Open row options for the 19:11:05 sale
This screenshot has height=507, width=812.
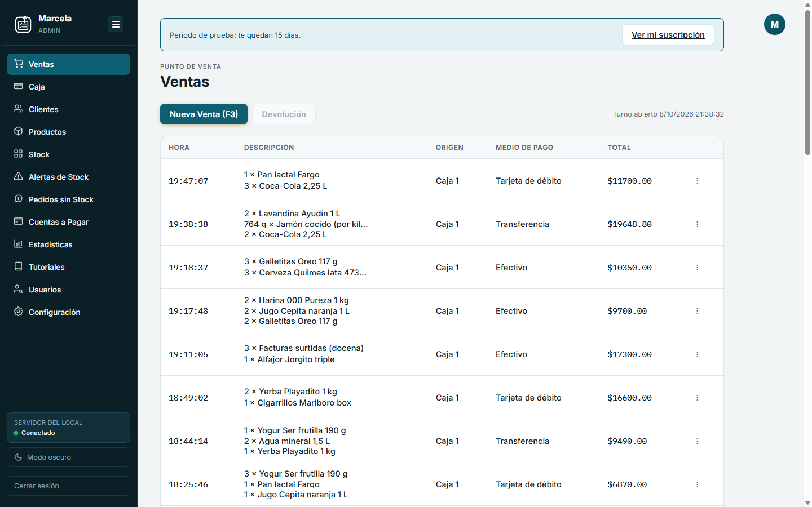[x=697, y=354]
